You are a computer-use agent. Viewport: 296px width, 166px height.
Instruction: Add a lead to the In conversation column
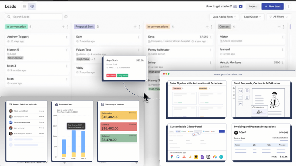63,27
